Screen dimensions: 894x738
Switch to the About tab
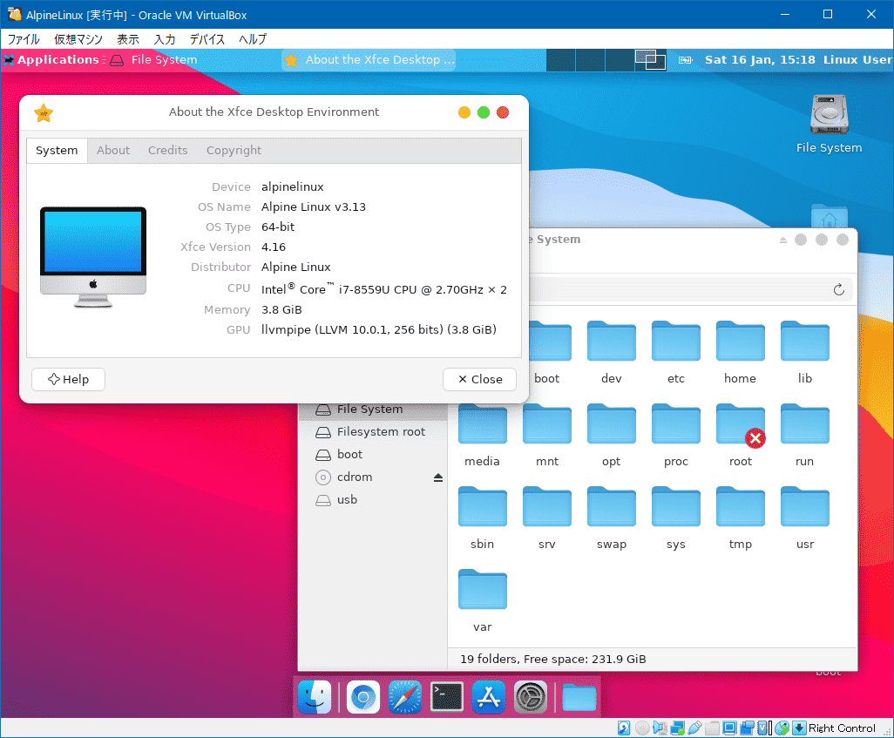pyautogui.click(x=113, y=151)
